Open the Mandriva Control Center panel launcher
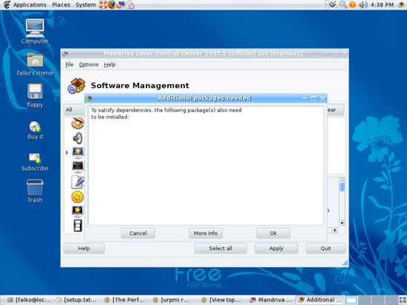This screenshot has width=407, height=305. coord(121,4)
